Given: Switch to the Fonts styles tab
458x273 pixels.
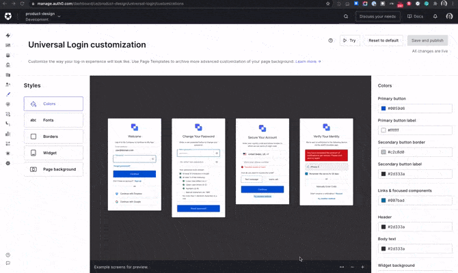Looking at the screenshot, I should tap(53, 120).
